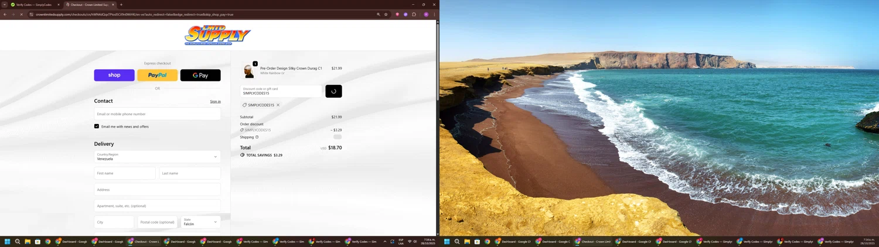The height and width of the screenshot is (247, 879).
Task: Open the clock on the right monitor taskbar
Action: click(x=868, y=241)
